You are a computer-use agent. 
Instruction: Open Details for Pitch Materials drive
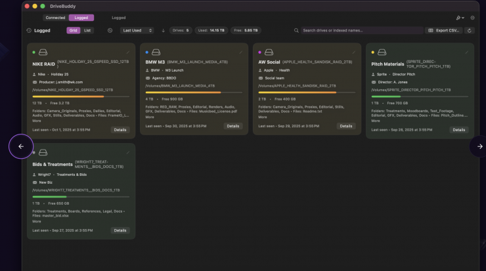pos(459,130)
